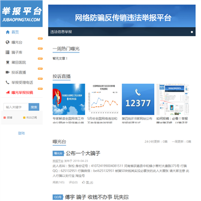The height and width of the screenshot is (201, 201).
Task: Click the 举报平台 site logo
Action: pyautogui.click(x=21, y=13)
